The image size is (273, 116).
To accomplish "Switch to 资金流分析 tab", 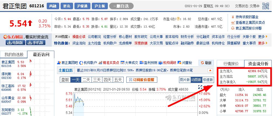I will click(x=258, y=64).
